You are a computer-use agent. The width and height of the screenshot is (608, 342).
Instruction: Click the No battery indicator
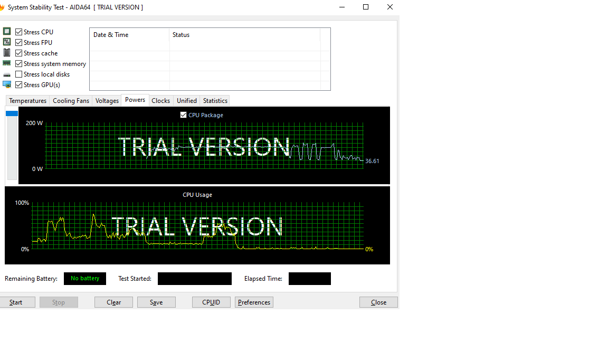click(x=85, y=279)
